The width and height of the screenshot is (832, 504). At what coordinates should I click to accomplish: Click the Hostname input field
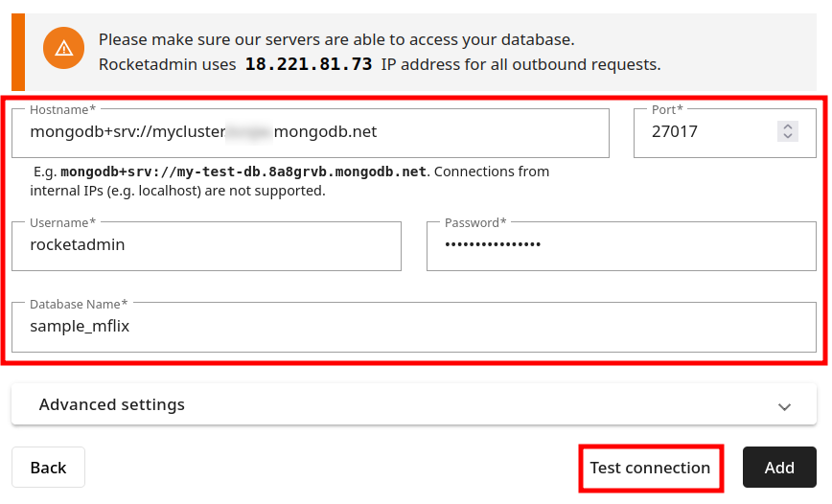[310, 132]
